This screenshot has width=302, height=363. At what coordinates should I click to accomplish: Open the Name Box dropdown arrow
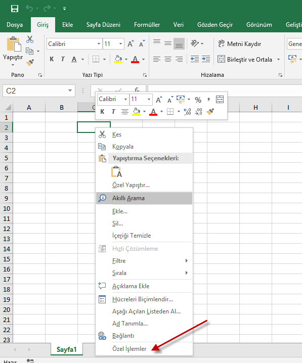70,90
